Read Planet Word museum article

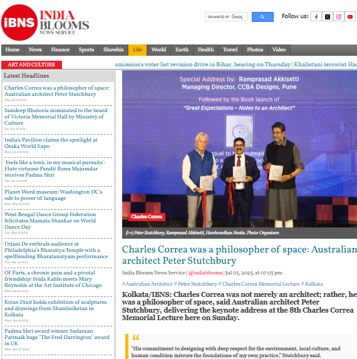(x=53, y=195)
